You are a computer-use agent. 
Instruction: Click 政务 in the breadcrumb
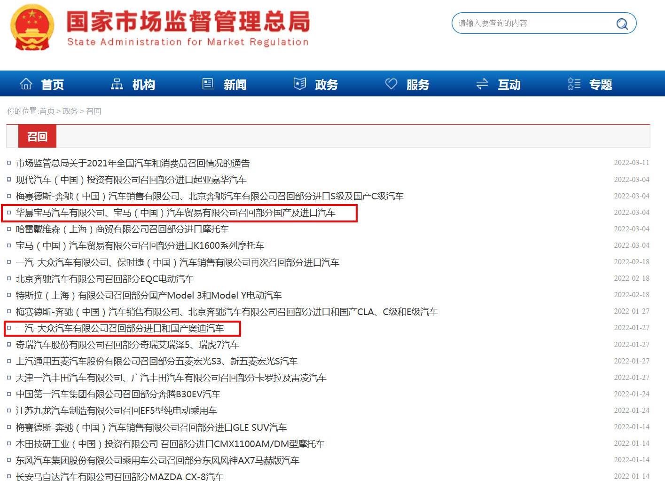pyautogui.click(x=70, y=111)
